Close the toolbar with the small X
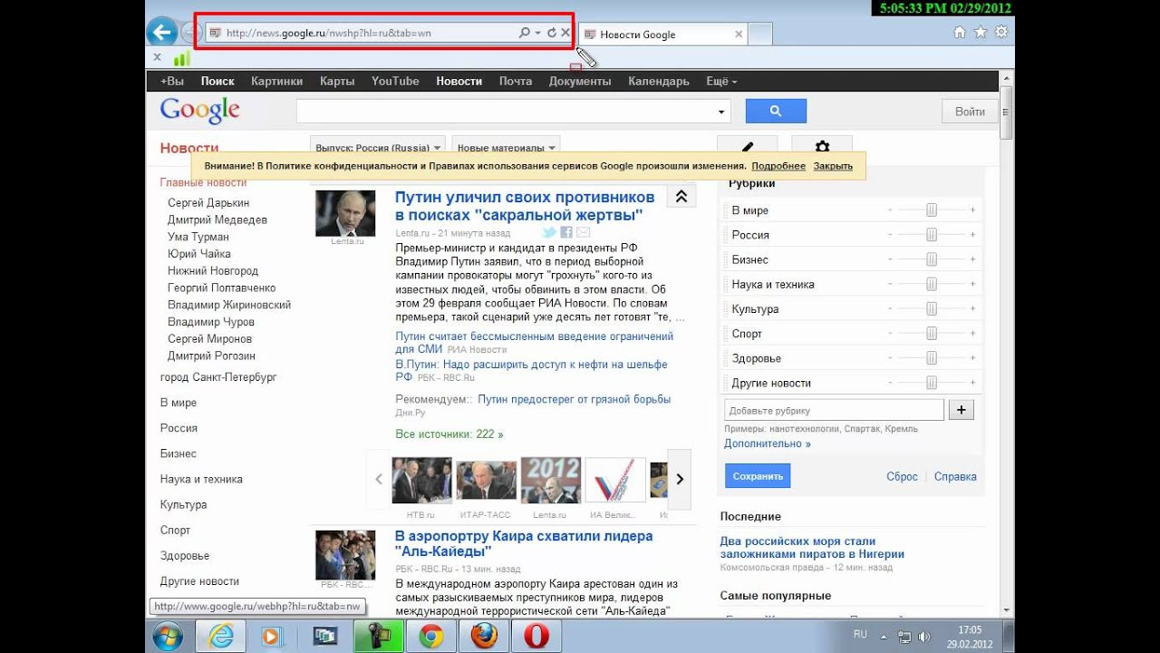1160x653 pixels. coord(157,57)
